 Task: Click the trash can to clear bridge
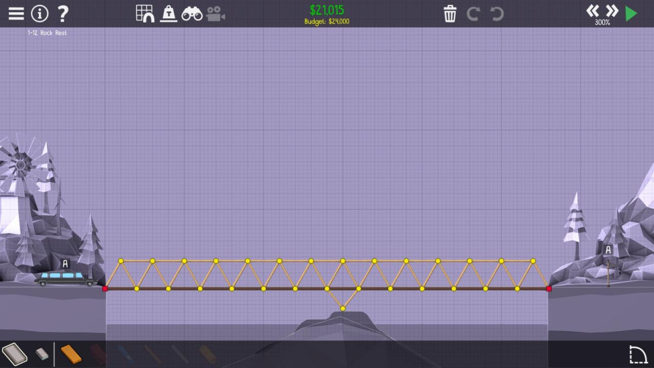coord(450,14)
